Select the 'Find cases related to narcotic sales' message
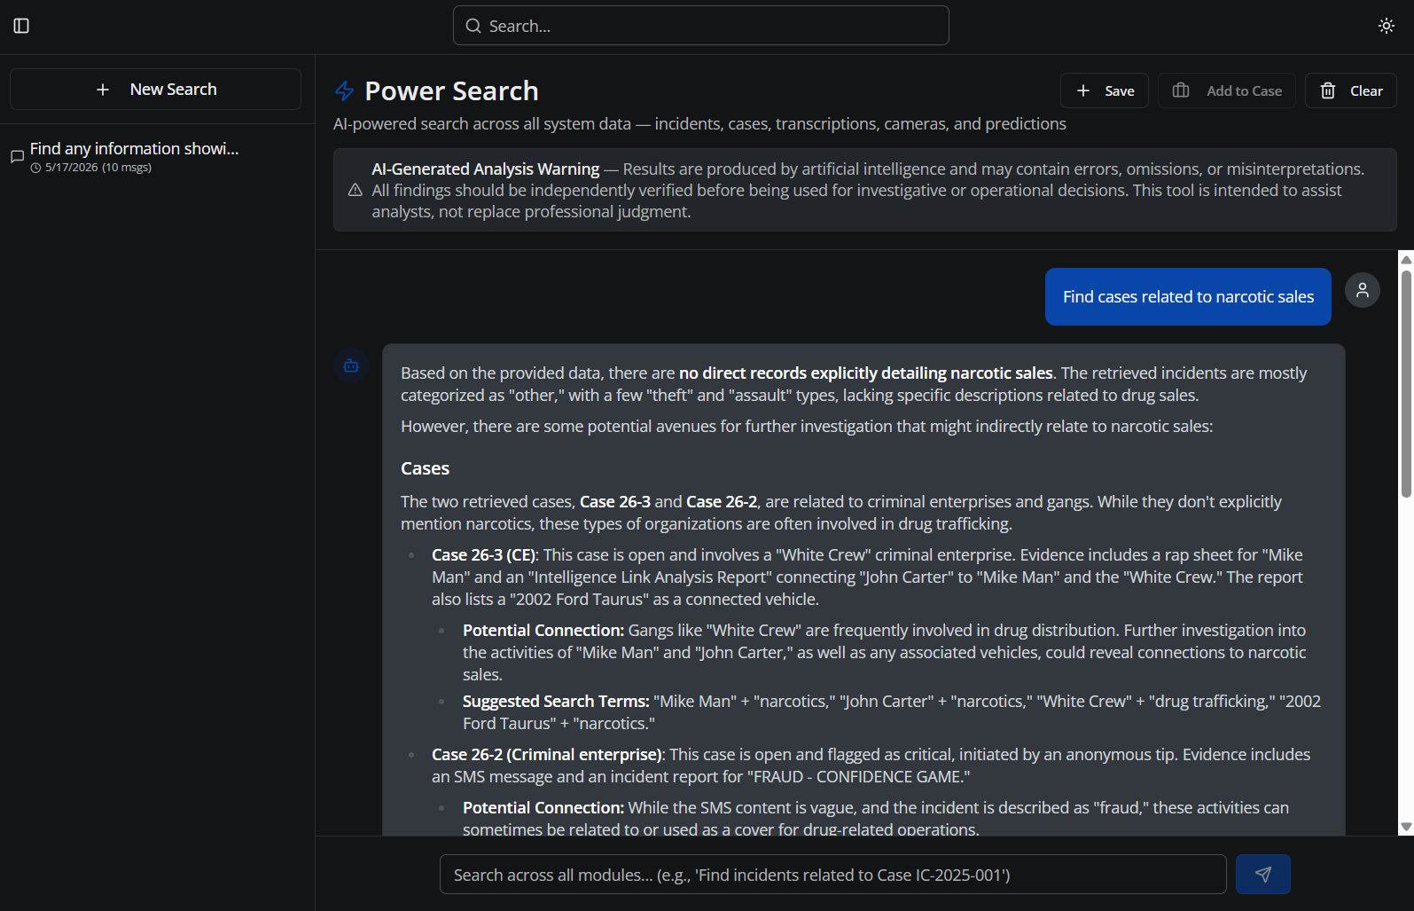This screenshot has width=1414, height=911. [x=1188, y=296]
